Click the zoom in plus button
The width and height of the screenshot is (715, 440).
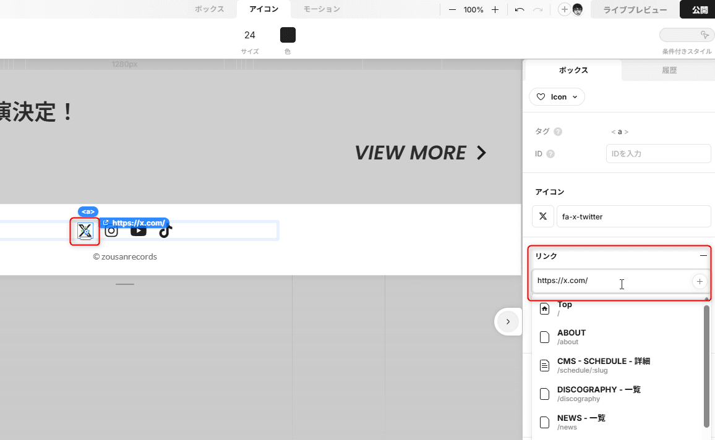[495, 10]
